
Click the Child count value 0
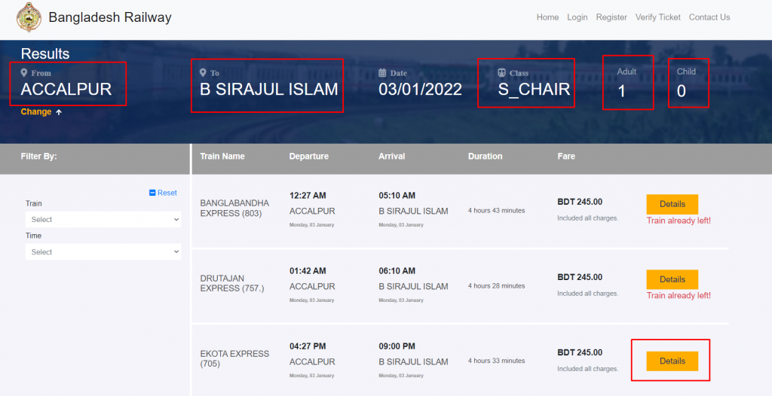(x=682, y=91)
